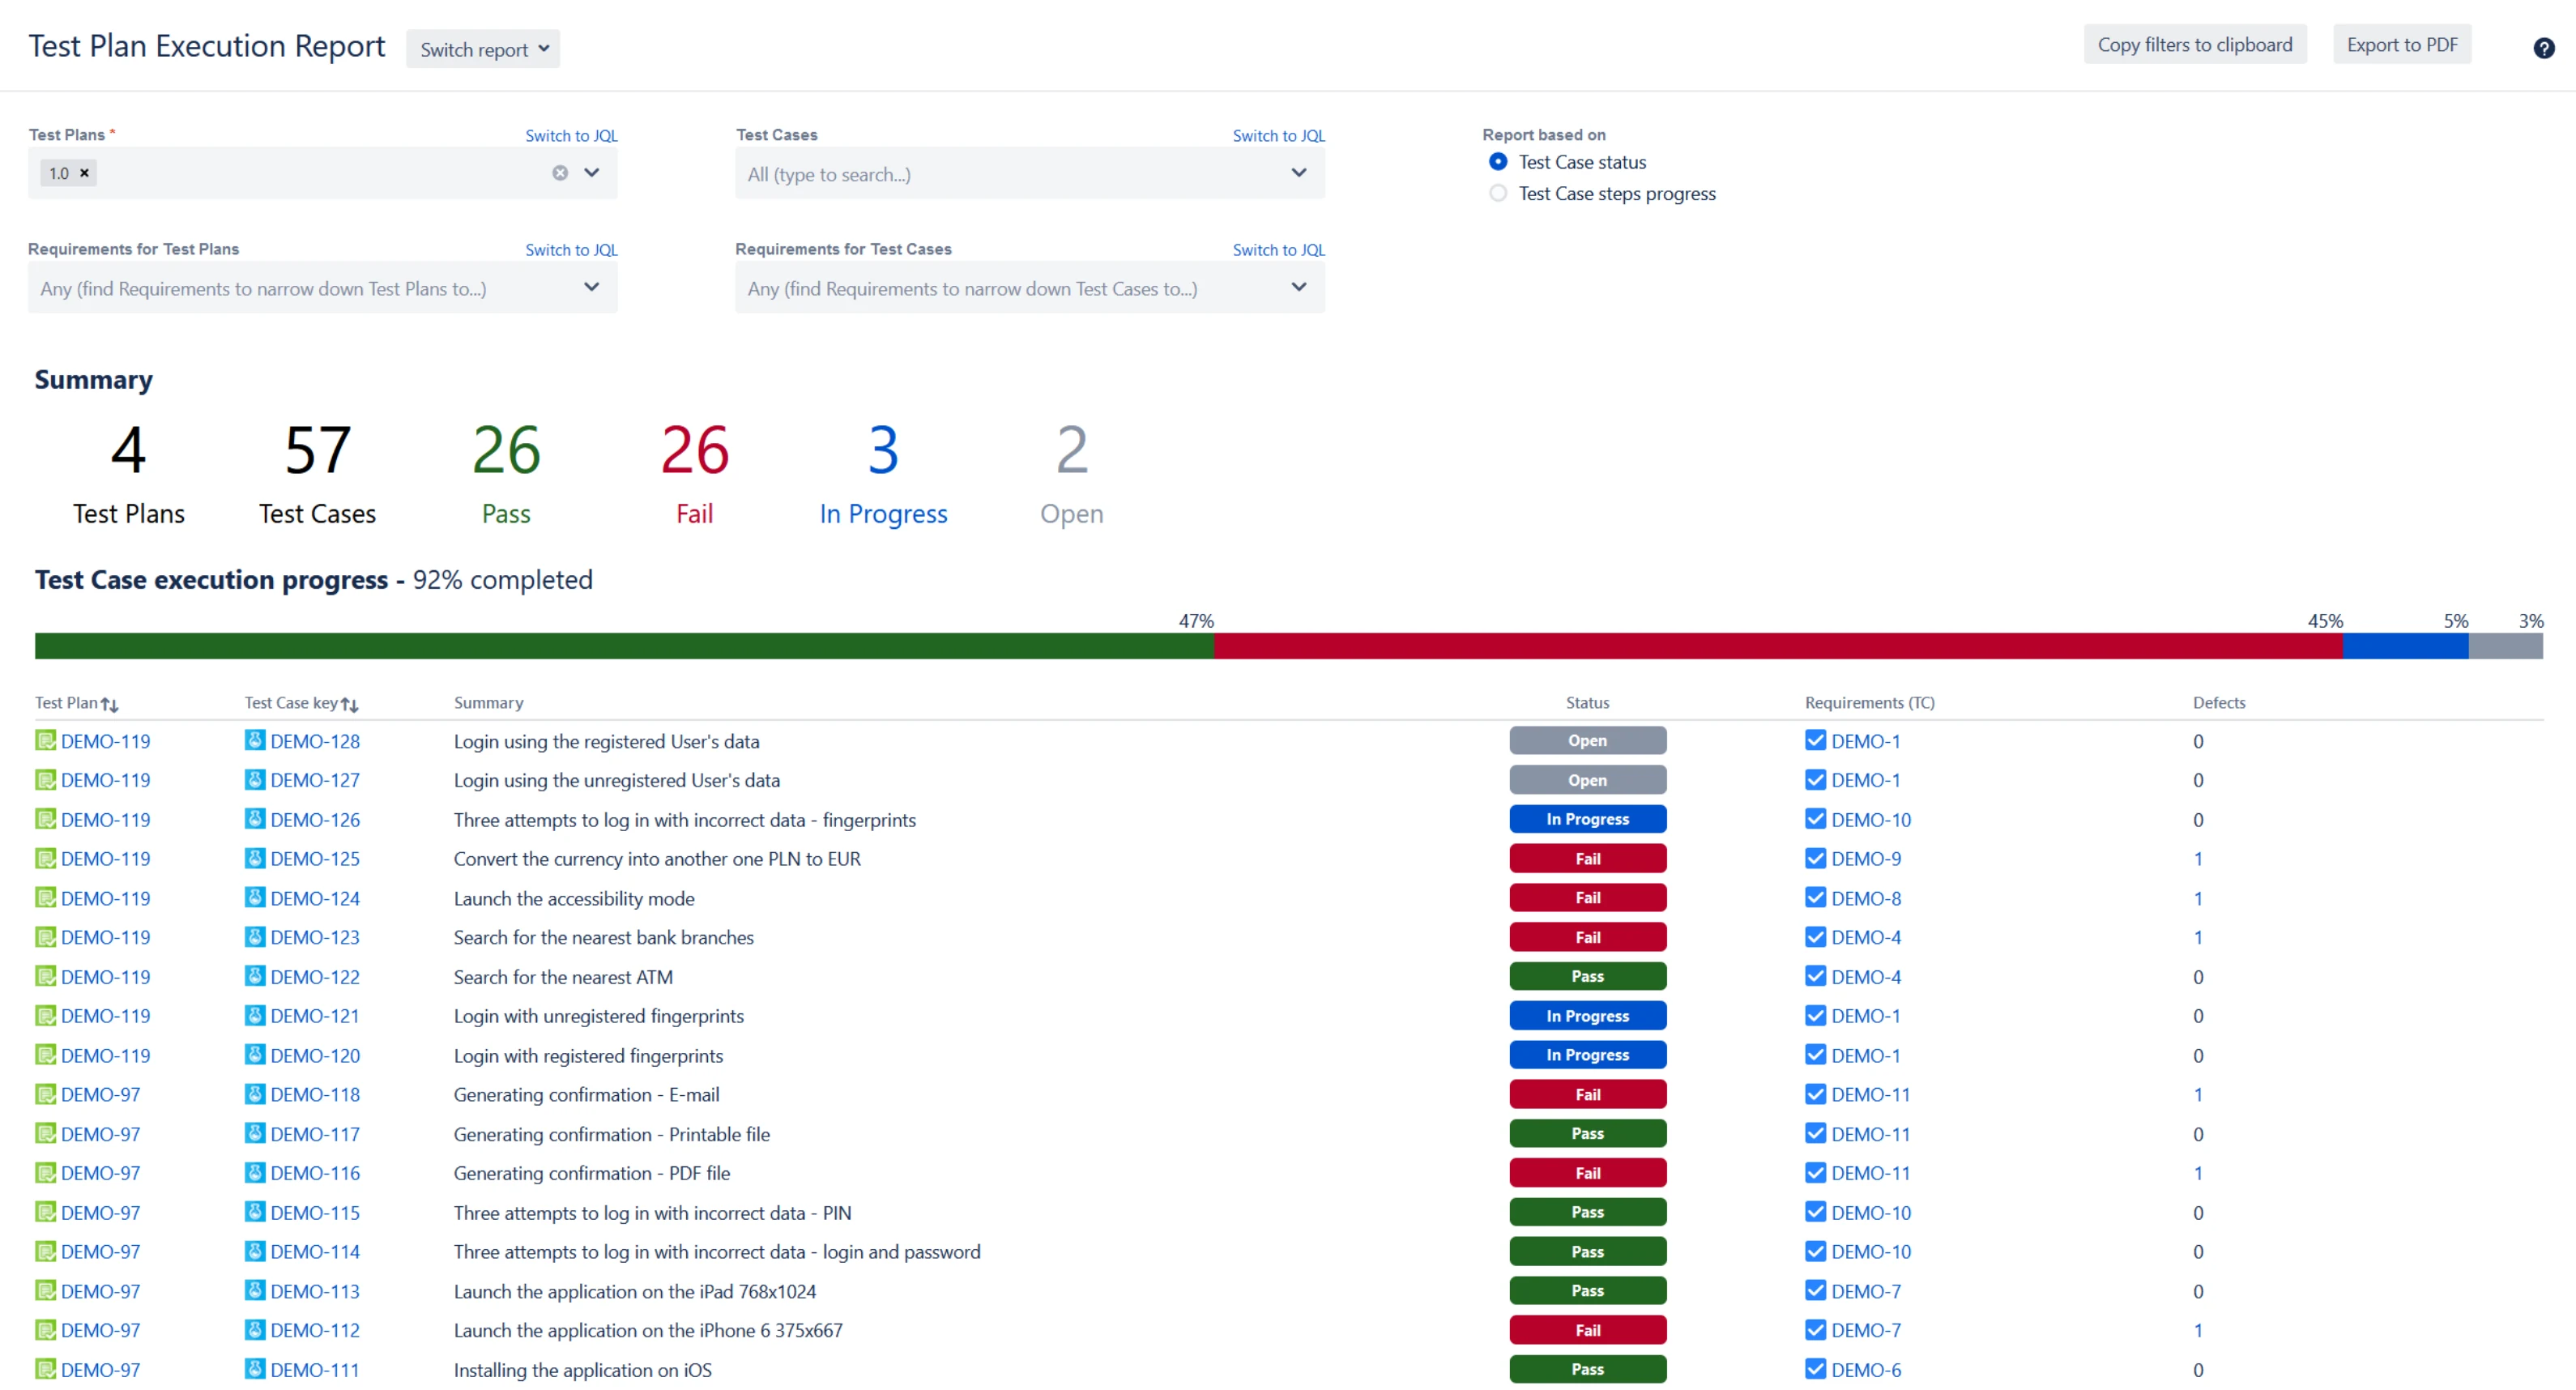Viewport: 2576px width, 1390px height.
Task: Clear the Test Plans field selection
Action: [560, 173]
